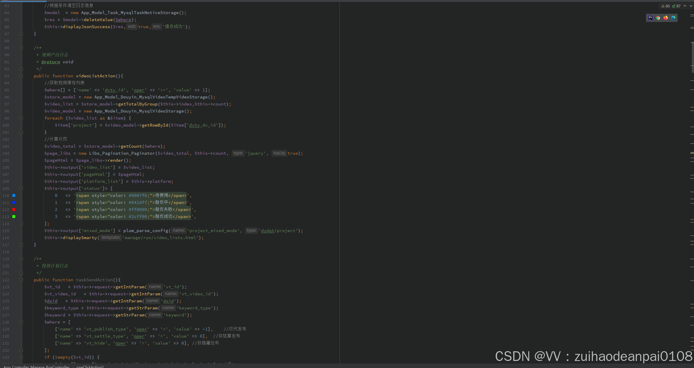Select the PhpStorm built-in preview icon
The width and height of the screenshot is (694, 368).
[x=650, y=18]
